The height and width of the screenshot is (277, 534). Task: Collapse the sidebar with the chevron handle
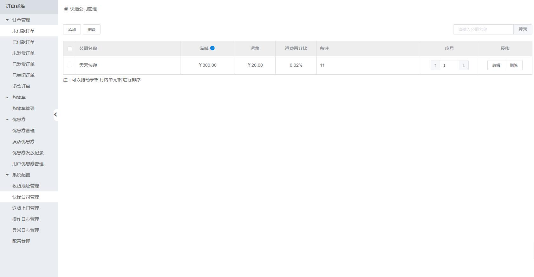[x=55, y=114]
